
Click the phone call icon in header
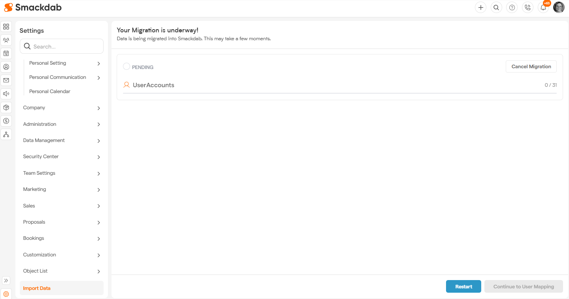coord(527,7)
